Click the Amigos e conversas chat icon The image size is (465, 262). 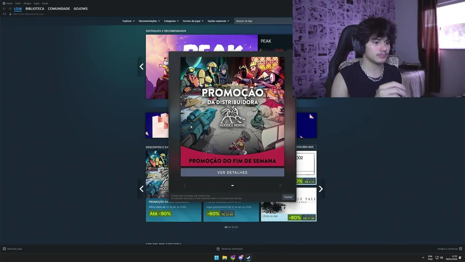(x=460, y=249)
